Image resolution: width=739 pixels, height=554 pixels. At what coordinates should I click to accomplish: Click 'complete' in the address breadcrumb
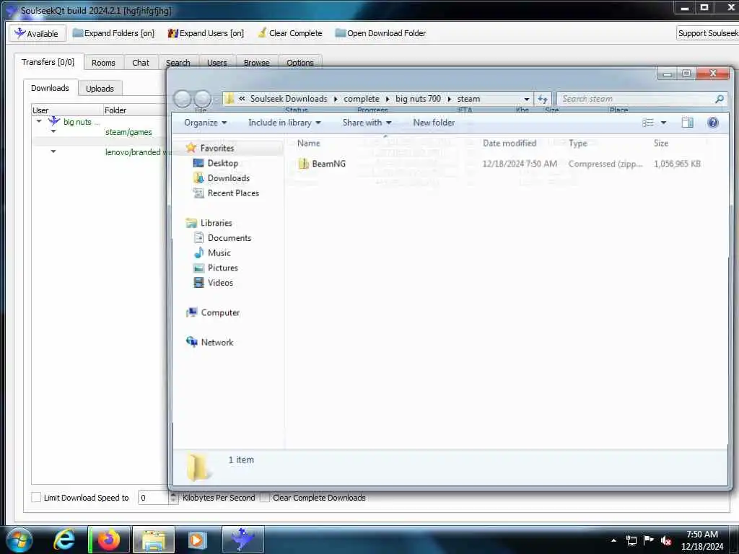coord(361,99)
